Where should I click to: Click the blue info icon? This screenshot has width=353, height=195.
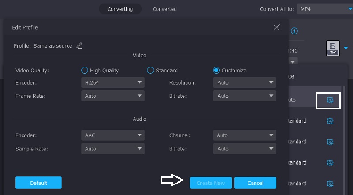294,31
